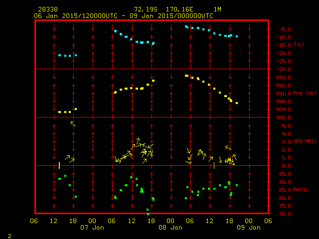This screenshot has width=319, height=239.
Task: Click the 993.0 pressure tick value
Action: [x=284, y=78]
